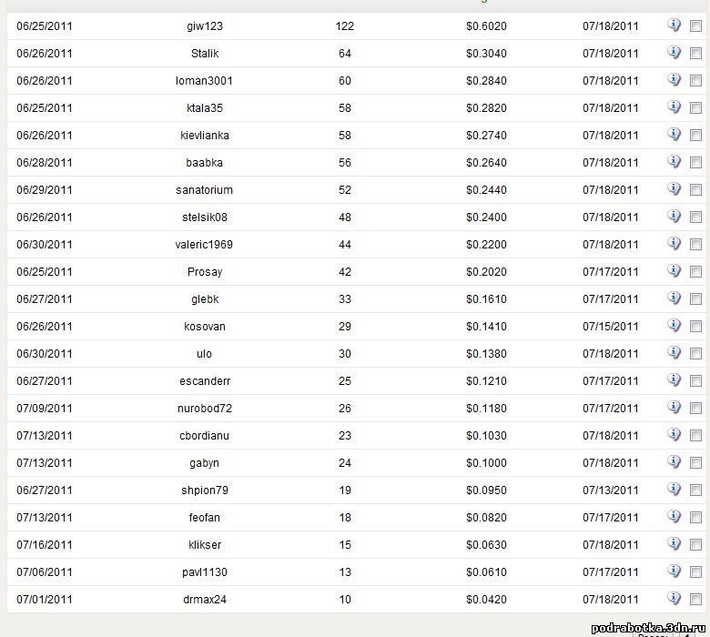View info icon for nurobod72 row

pos(674,408)
